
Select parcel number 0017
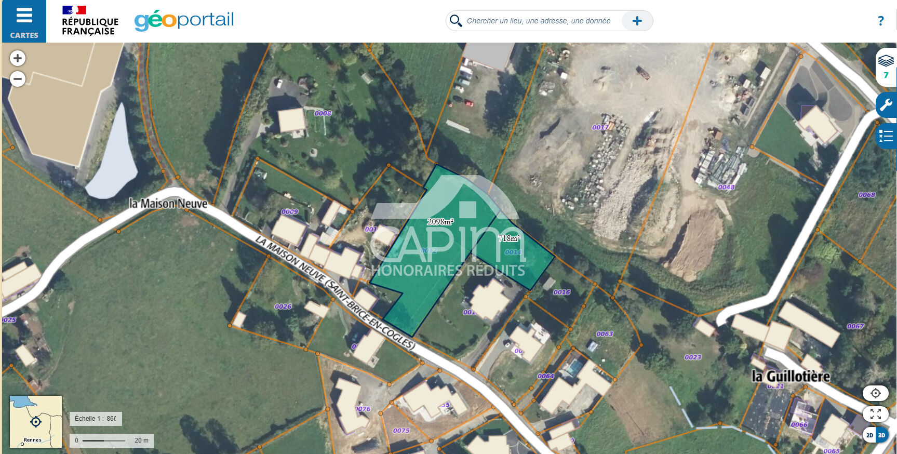click(x=600, y=127)
